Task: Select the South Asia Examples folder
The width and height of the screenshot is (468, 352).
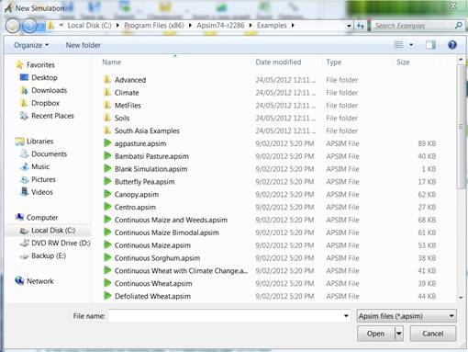Action: coord(147,131)
